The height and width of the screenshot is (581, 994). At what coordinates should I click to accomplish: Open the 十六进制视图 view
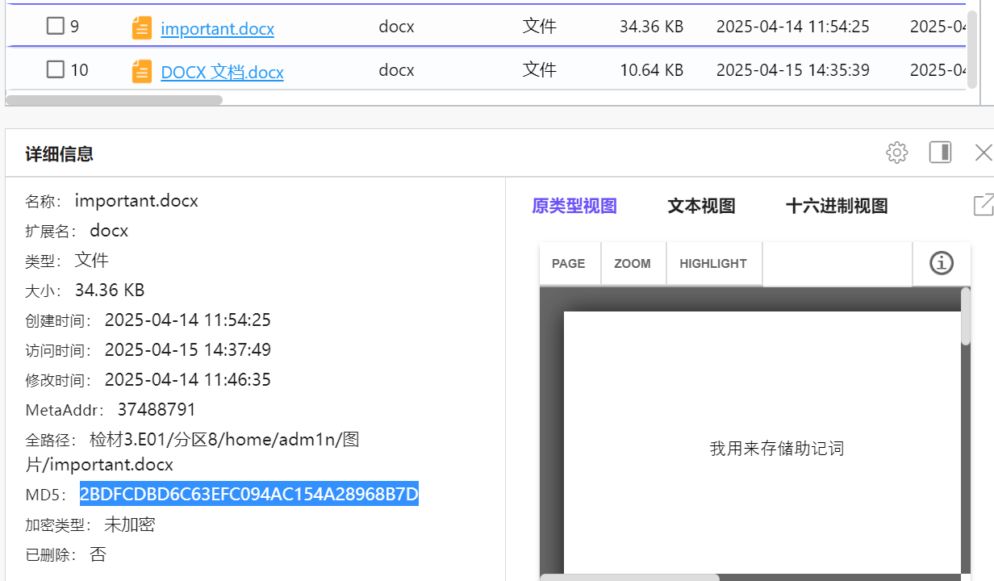click(837, 206)
